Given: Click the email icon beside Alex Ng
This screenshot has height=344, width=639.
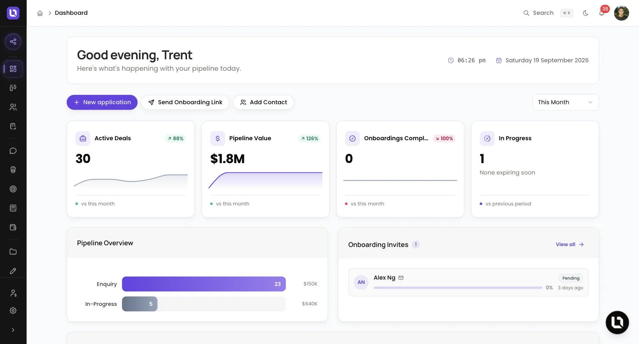Looking at the screenshot, I should click(x=401, y=278).
